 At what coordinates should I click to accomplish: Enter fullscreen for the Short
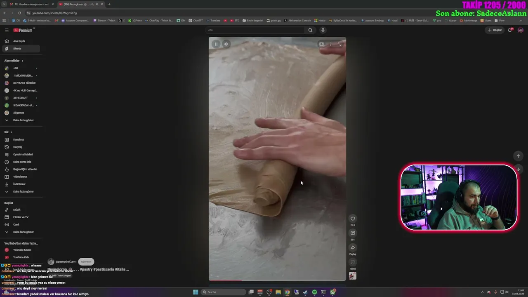click(x=339, y=44)
